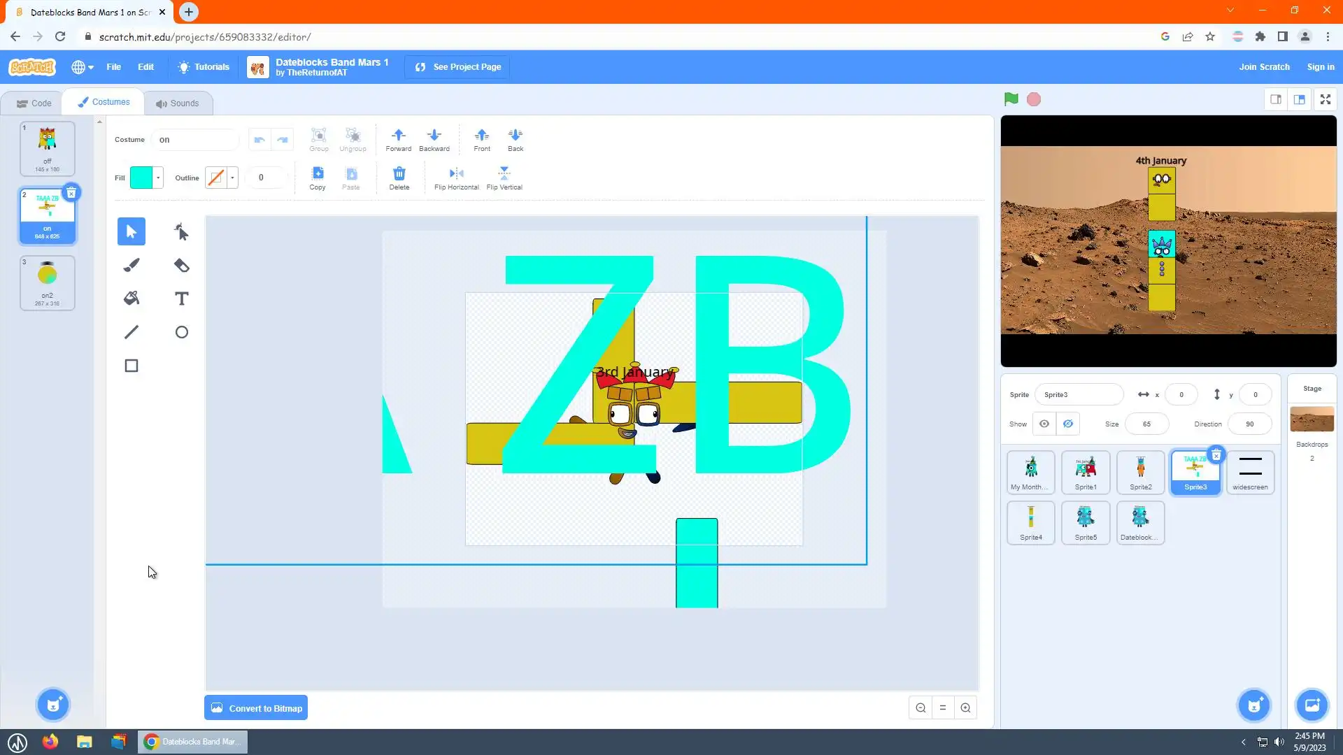
Task: Click the Flip Horizontal icon
Action: 456,173
